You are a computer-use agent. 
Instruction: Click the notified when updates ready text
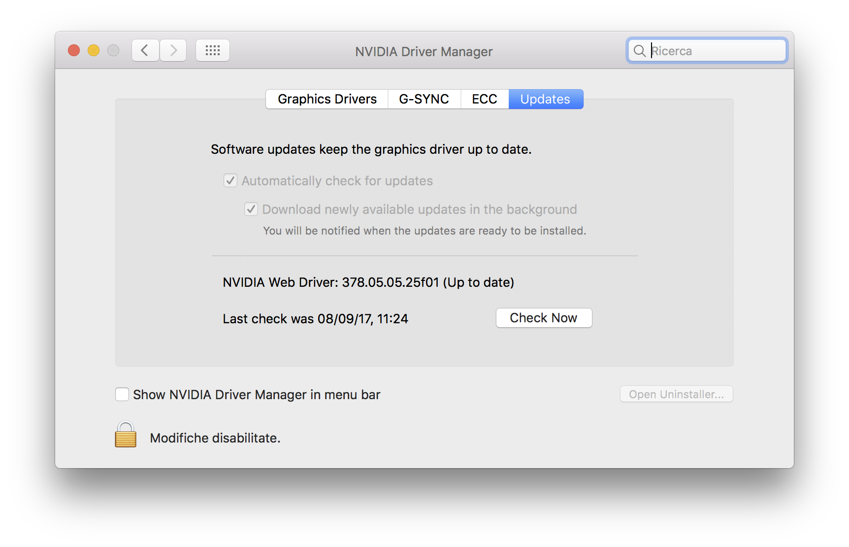pos(424,231)
